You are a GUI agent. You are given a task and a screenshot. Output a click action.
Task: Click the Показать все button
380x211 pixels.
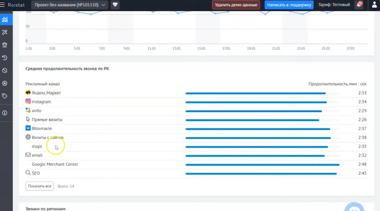[39, 186]
